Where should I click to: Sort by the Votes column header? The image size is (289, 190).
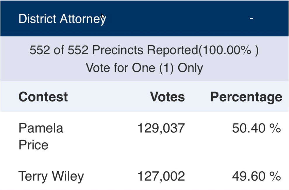[x=167, y=97]
